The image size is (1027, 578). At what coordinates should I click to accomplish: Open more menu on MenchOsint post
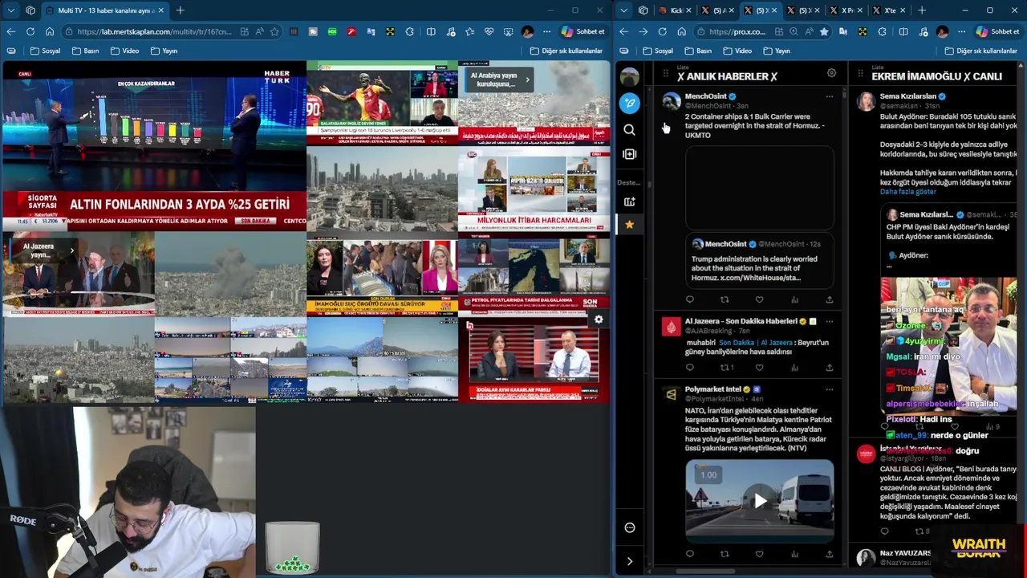pos(829,96)
